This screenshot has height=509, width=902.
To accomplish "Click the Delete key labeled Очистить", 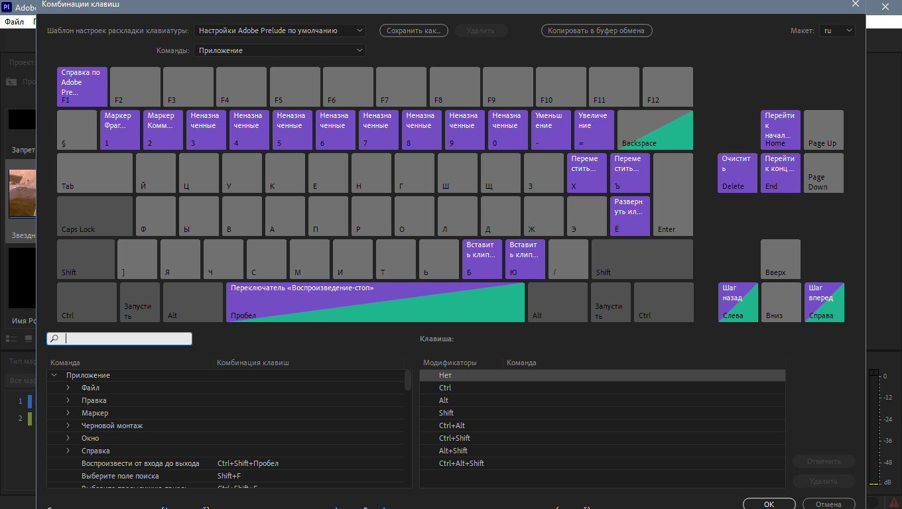I will [x=738, y=173].
